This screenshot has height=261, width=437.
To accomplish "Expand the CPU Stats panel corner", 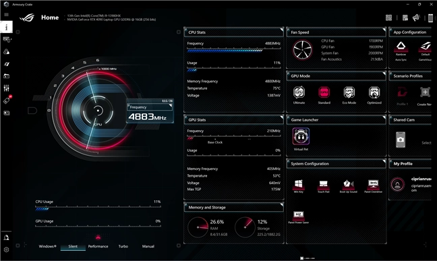I will [x=281, y=30].
